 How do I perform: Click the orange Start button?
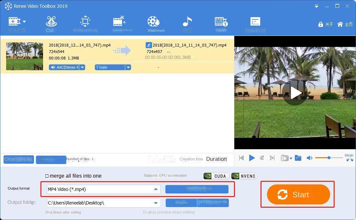(298, 194)
